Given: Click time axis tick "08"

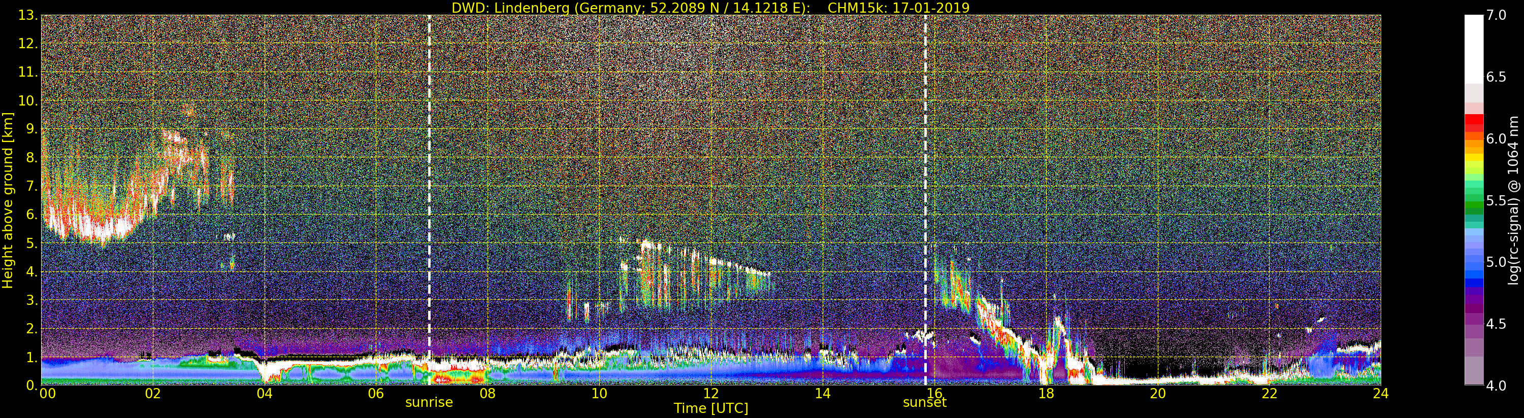Looking at the screenshot, I should click(488, 393).
